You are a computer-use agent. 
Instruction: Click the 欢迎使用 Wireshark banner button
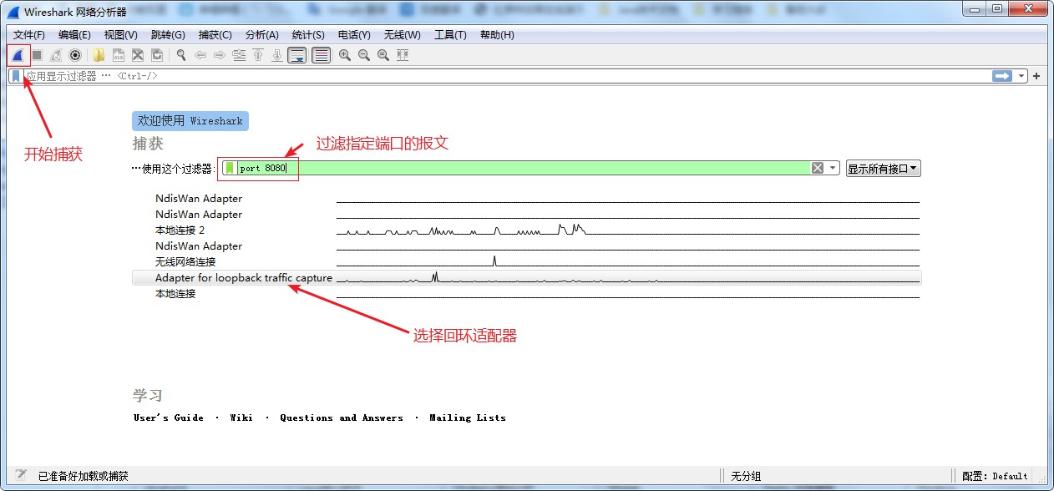click(190, 120)
